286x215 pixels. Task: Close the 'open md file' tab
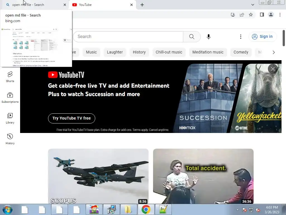65,5
